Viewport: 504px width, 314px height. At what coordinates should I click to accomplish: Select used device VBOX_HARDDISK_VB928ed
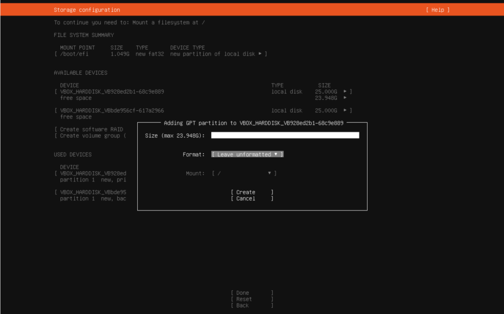pos(93,173)
